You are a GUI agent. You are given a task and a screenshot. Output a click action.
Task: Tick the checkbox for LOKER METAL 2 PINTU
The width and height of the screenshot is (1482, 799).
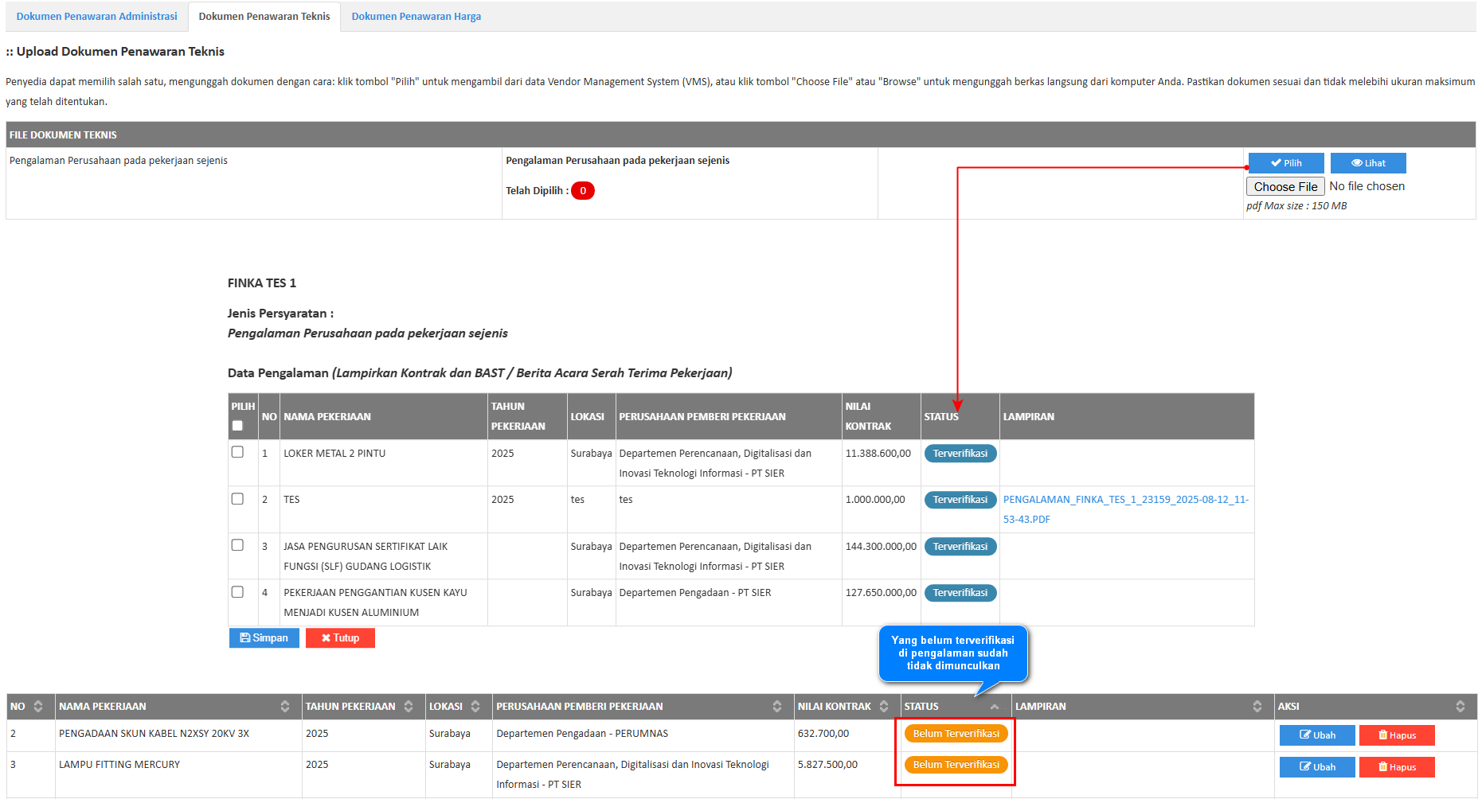pos(237,452)
